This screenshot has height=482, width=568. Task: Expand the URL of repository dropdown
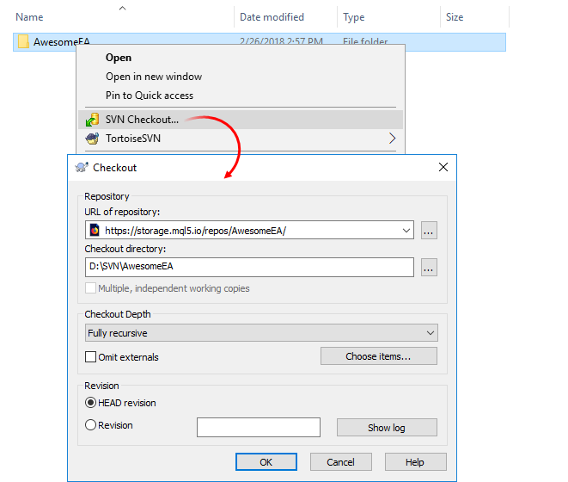point(406,230)
